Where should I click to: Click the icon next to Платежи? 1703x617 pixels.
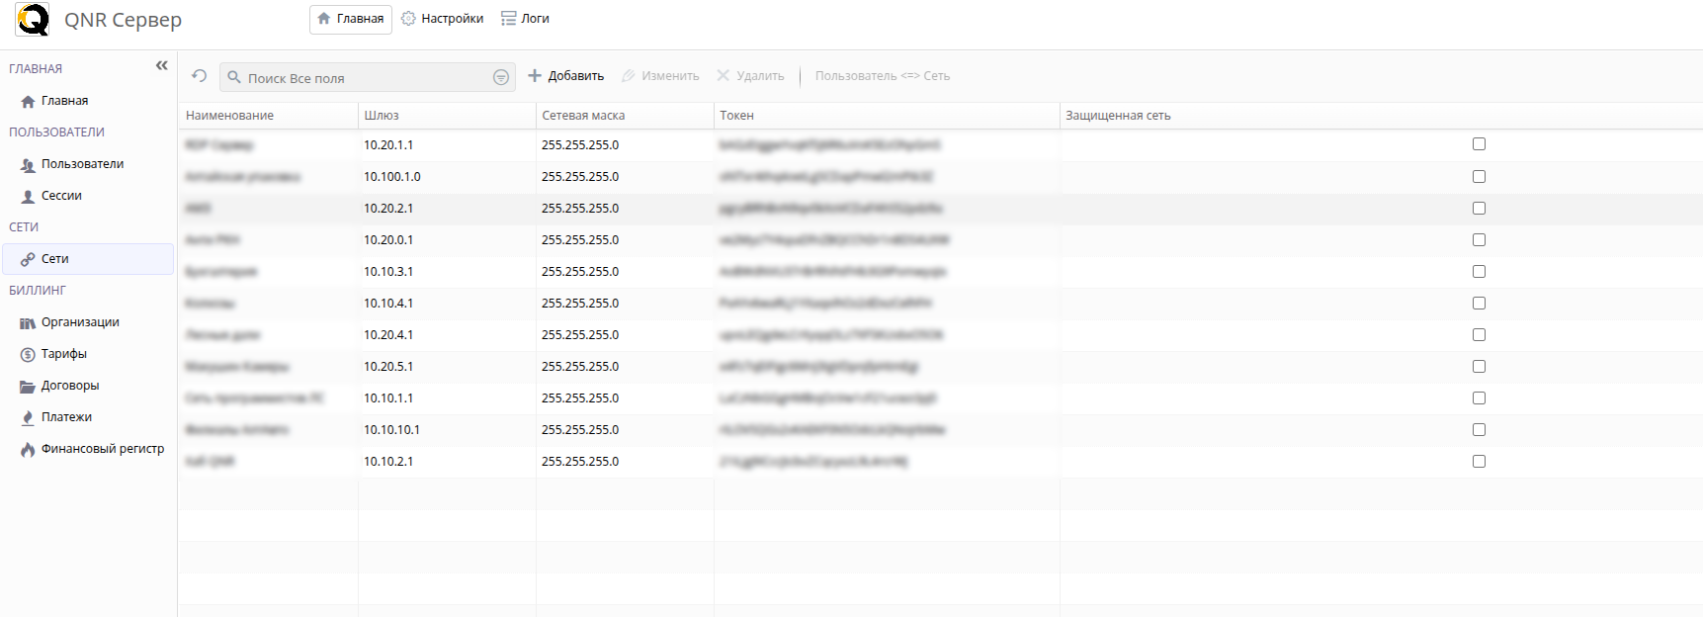coord(28,417)
